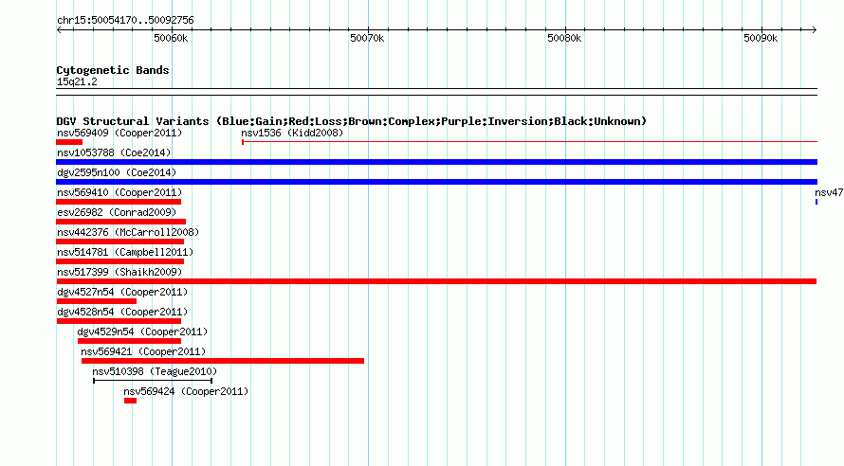Click the red bar under dgv4529n54
The width and height of the screenshot is (844, 466).
[x=129, y=341]
